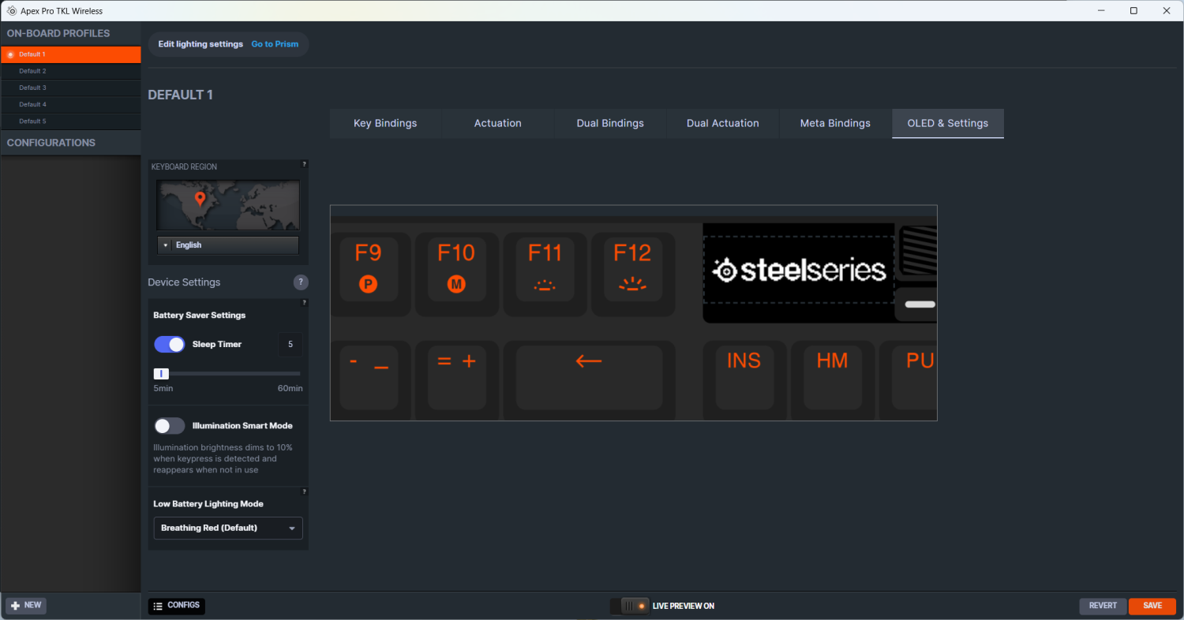Click the OLED menu button on keyboard preview
The image size is (1184, 620).
[x=920, y=304]
